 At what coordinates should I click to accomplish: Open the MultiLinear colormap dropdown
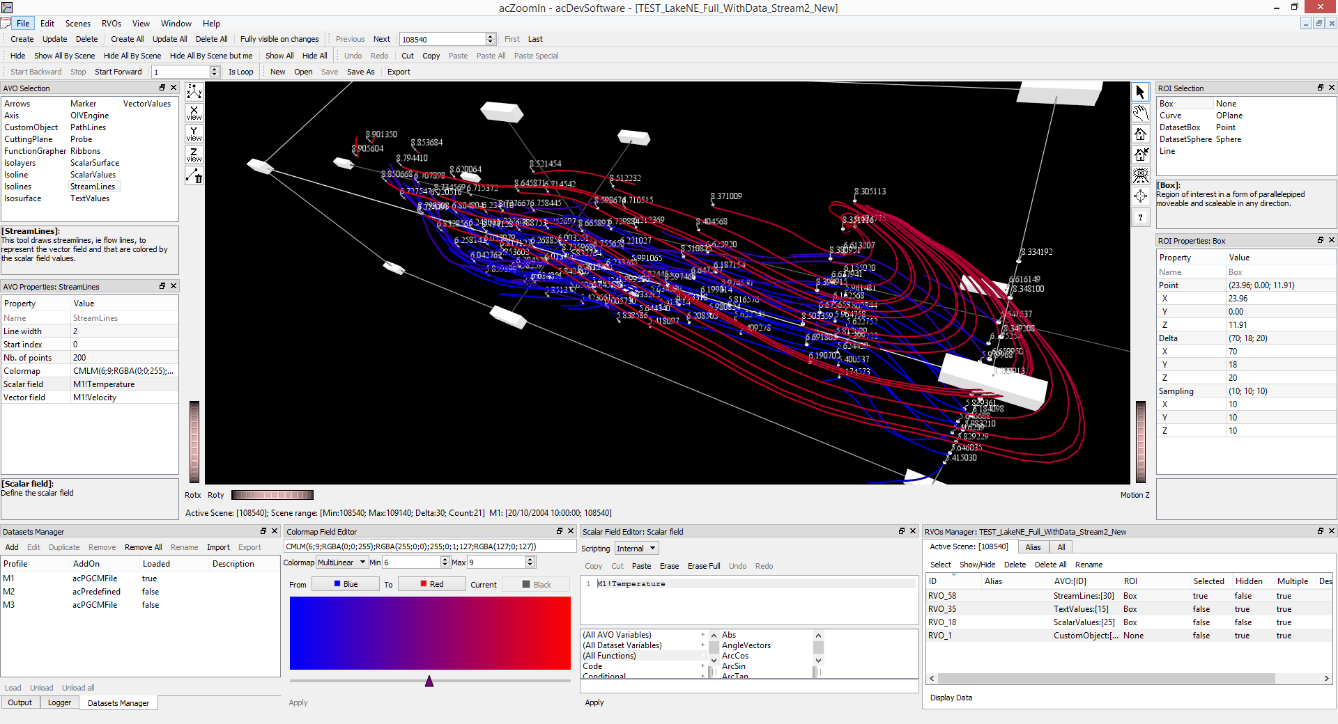click(x=342, y=562)
